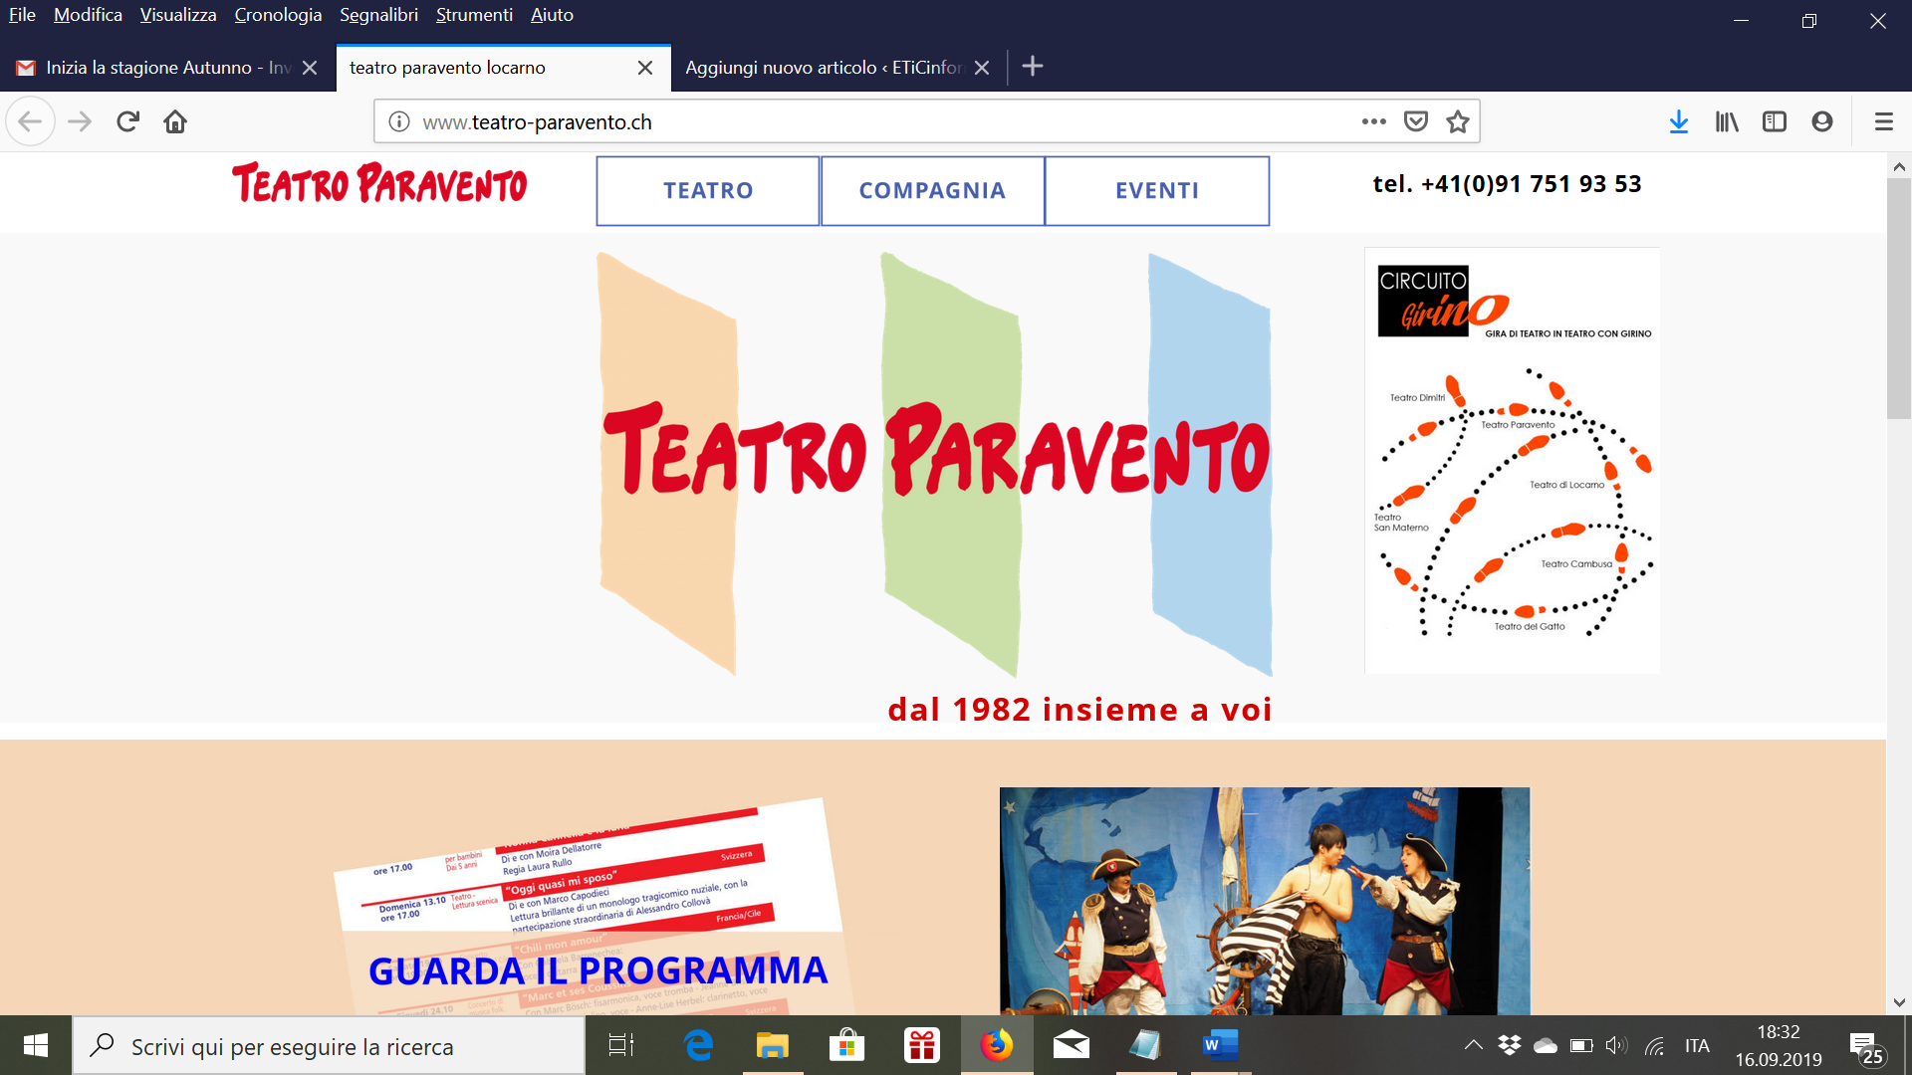Click the vertical scrollbar thumb
The height and width of the screenshot is (1075, 1912).
(1899, 299)
